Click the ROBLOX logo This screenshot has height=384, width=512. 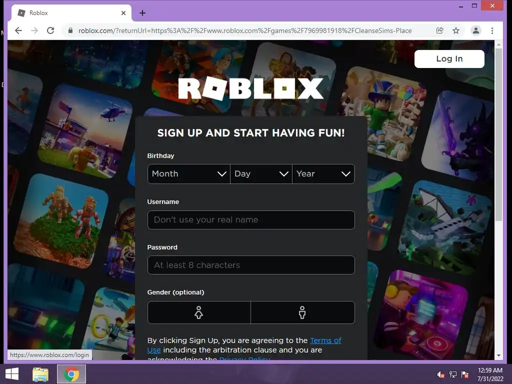251,88
